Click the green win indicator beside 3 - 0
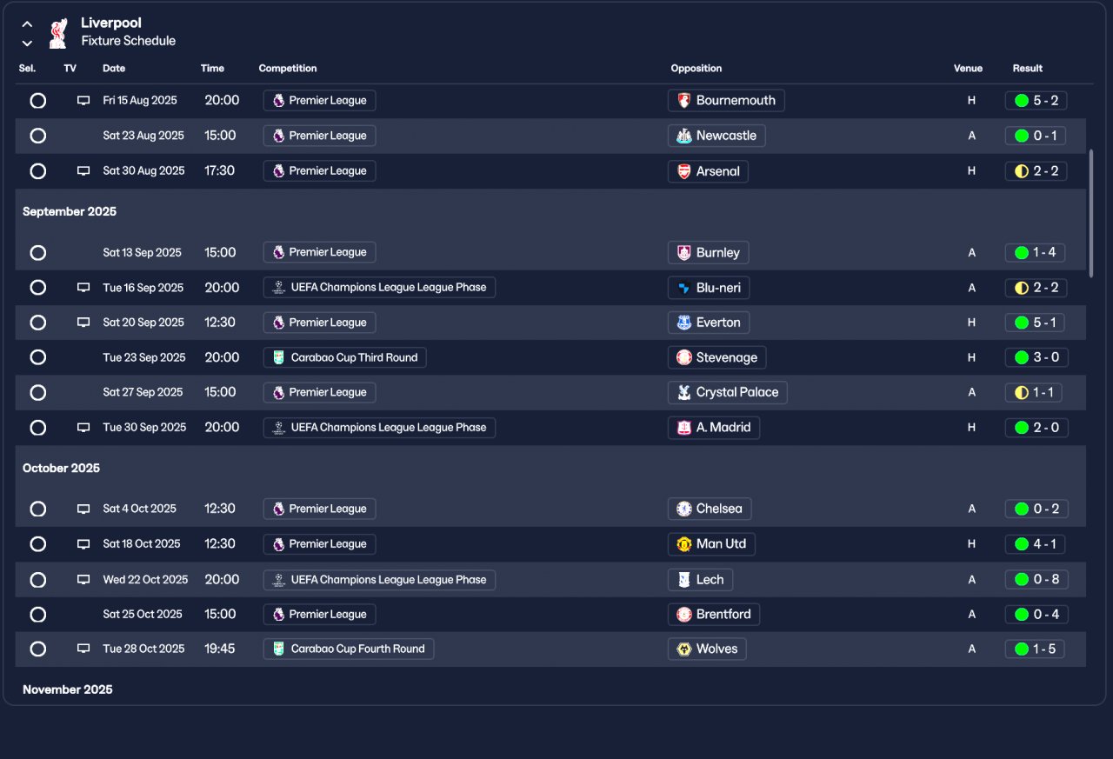Screen dimensions: 1113x759 1022,357
